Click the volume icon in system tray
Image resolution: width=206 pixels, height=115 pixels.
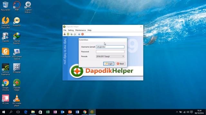pyautogui.click(x=188, y=112)
